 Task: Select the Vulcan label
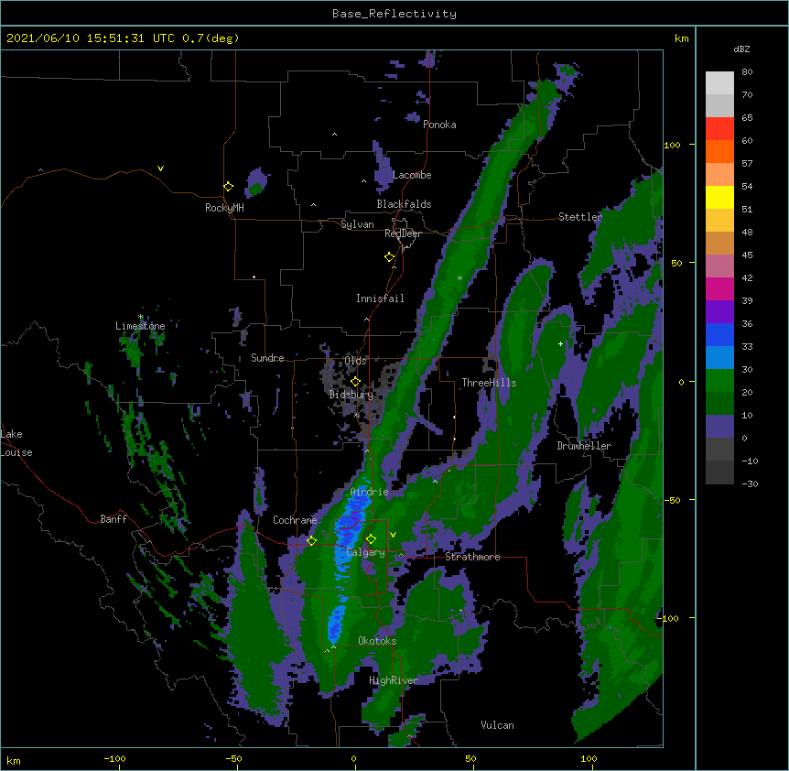pyautogui.click(x=497, y=725)
